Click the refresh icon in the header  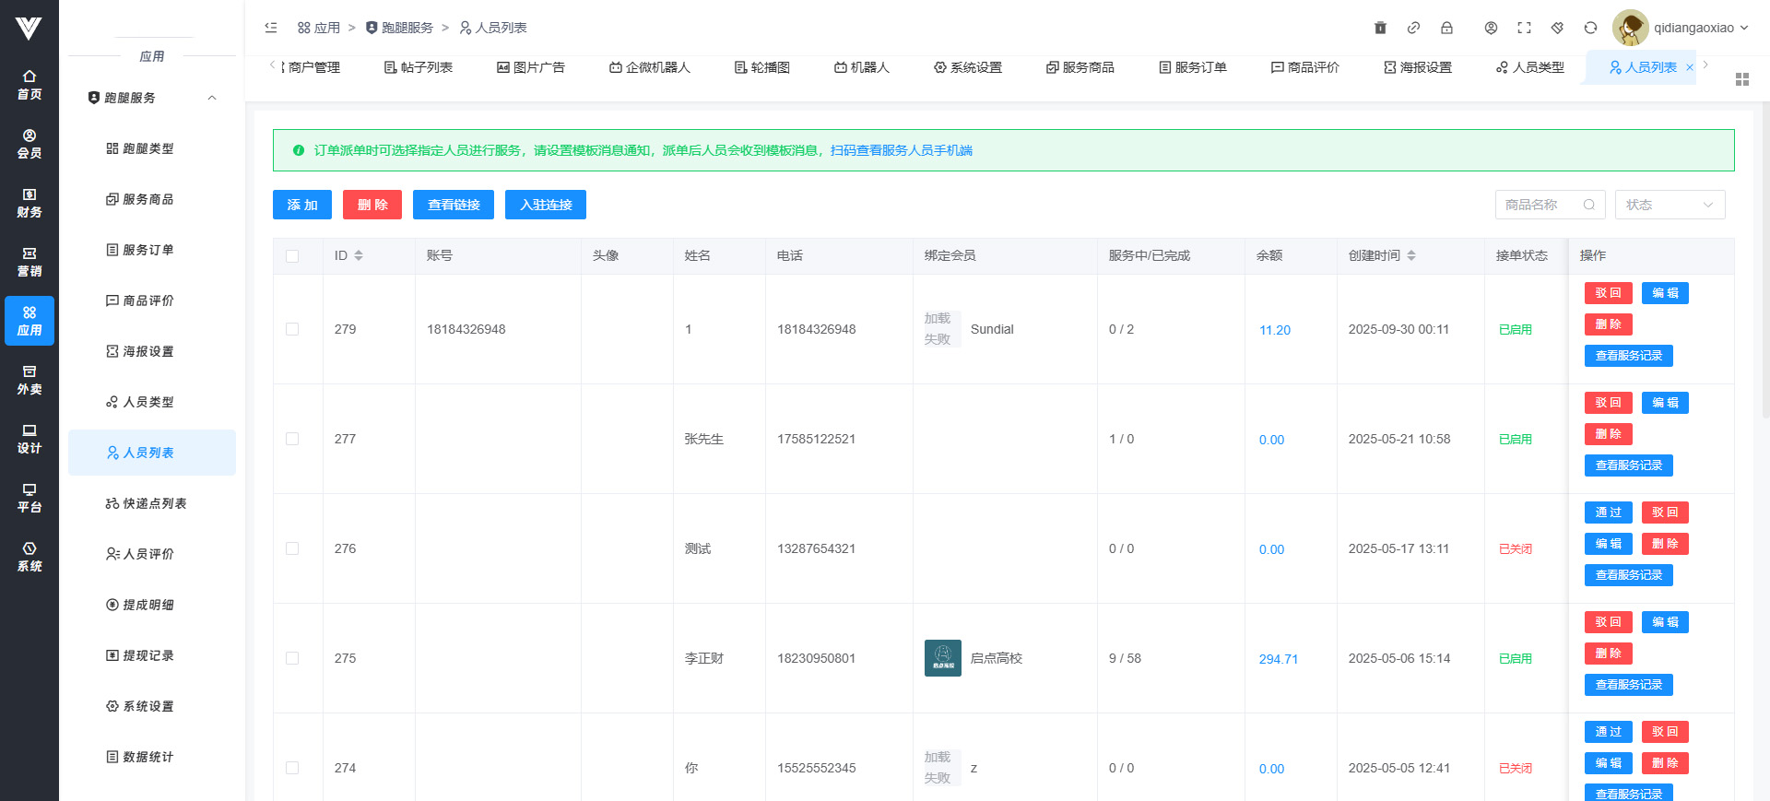pyautogui.click(x=1590, y=28)
